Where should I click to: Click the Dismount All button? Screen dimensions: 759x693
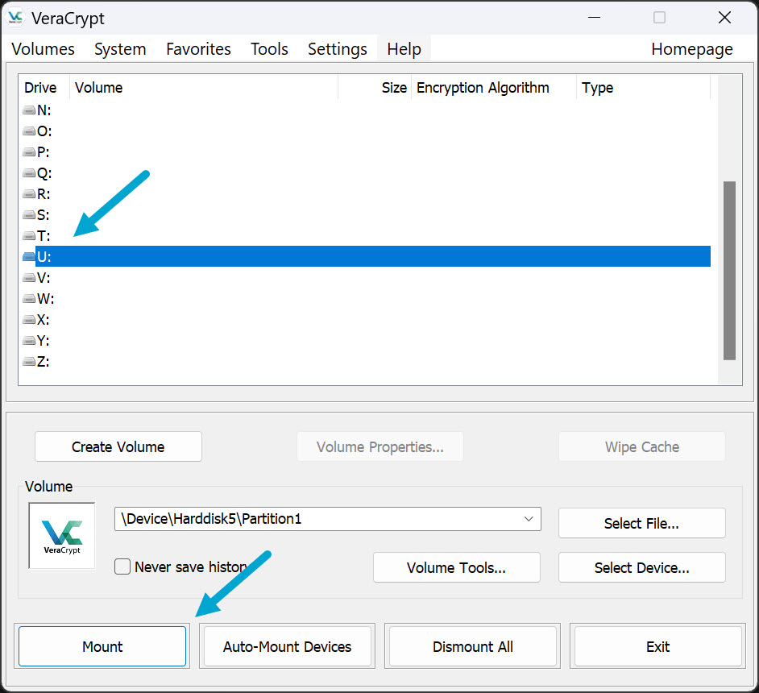pos(472,646)
